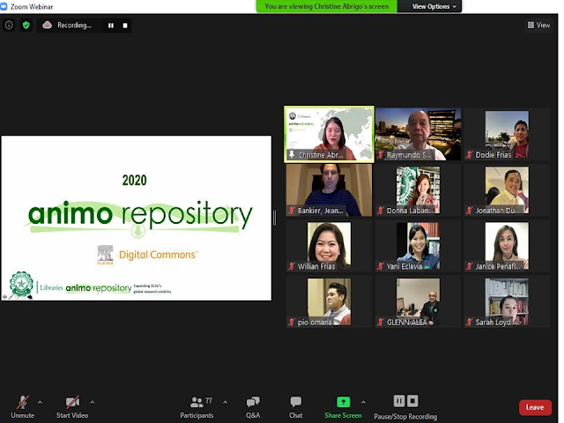The height and width of the screenshot is (423, 564).
Task: Click the cloud Recording indicator icon
Action: click(x=47, y=26)
